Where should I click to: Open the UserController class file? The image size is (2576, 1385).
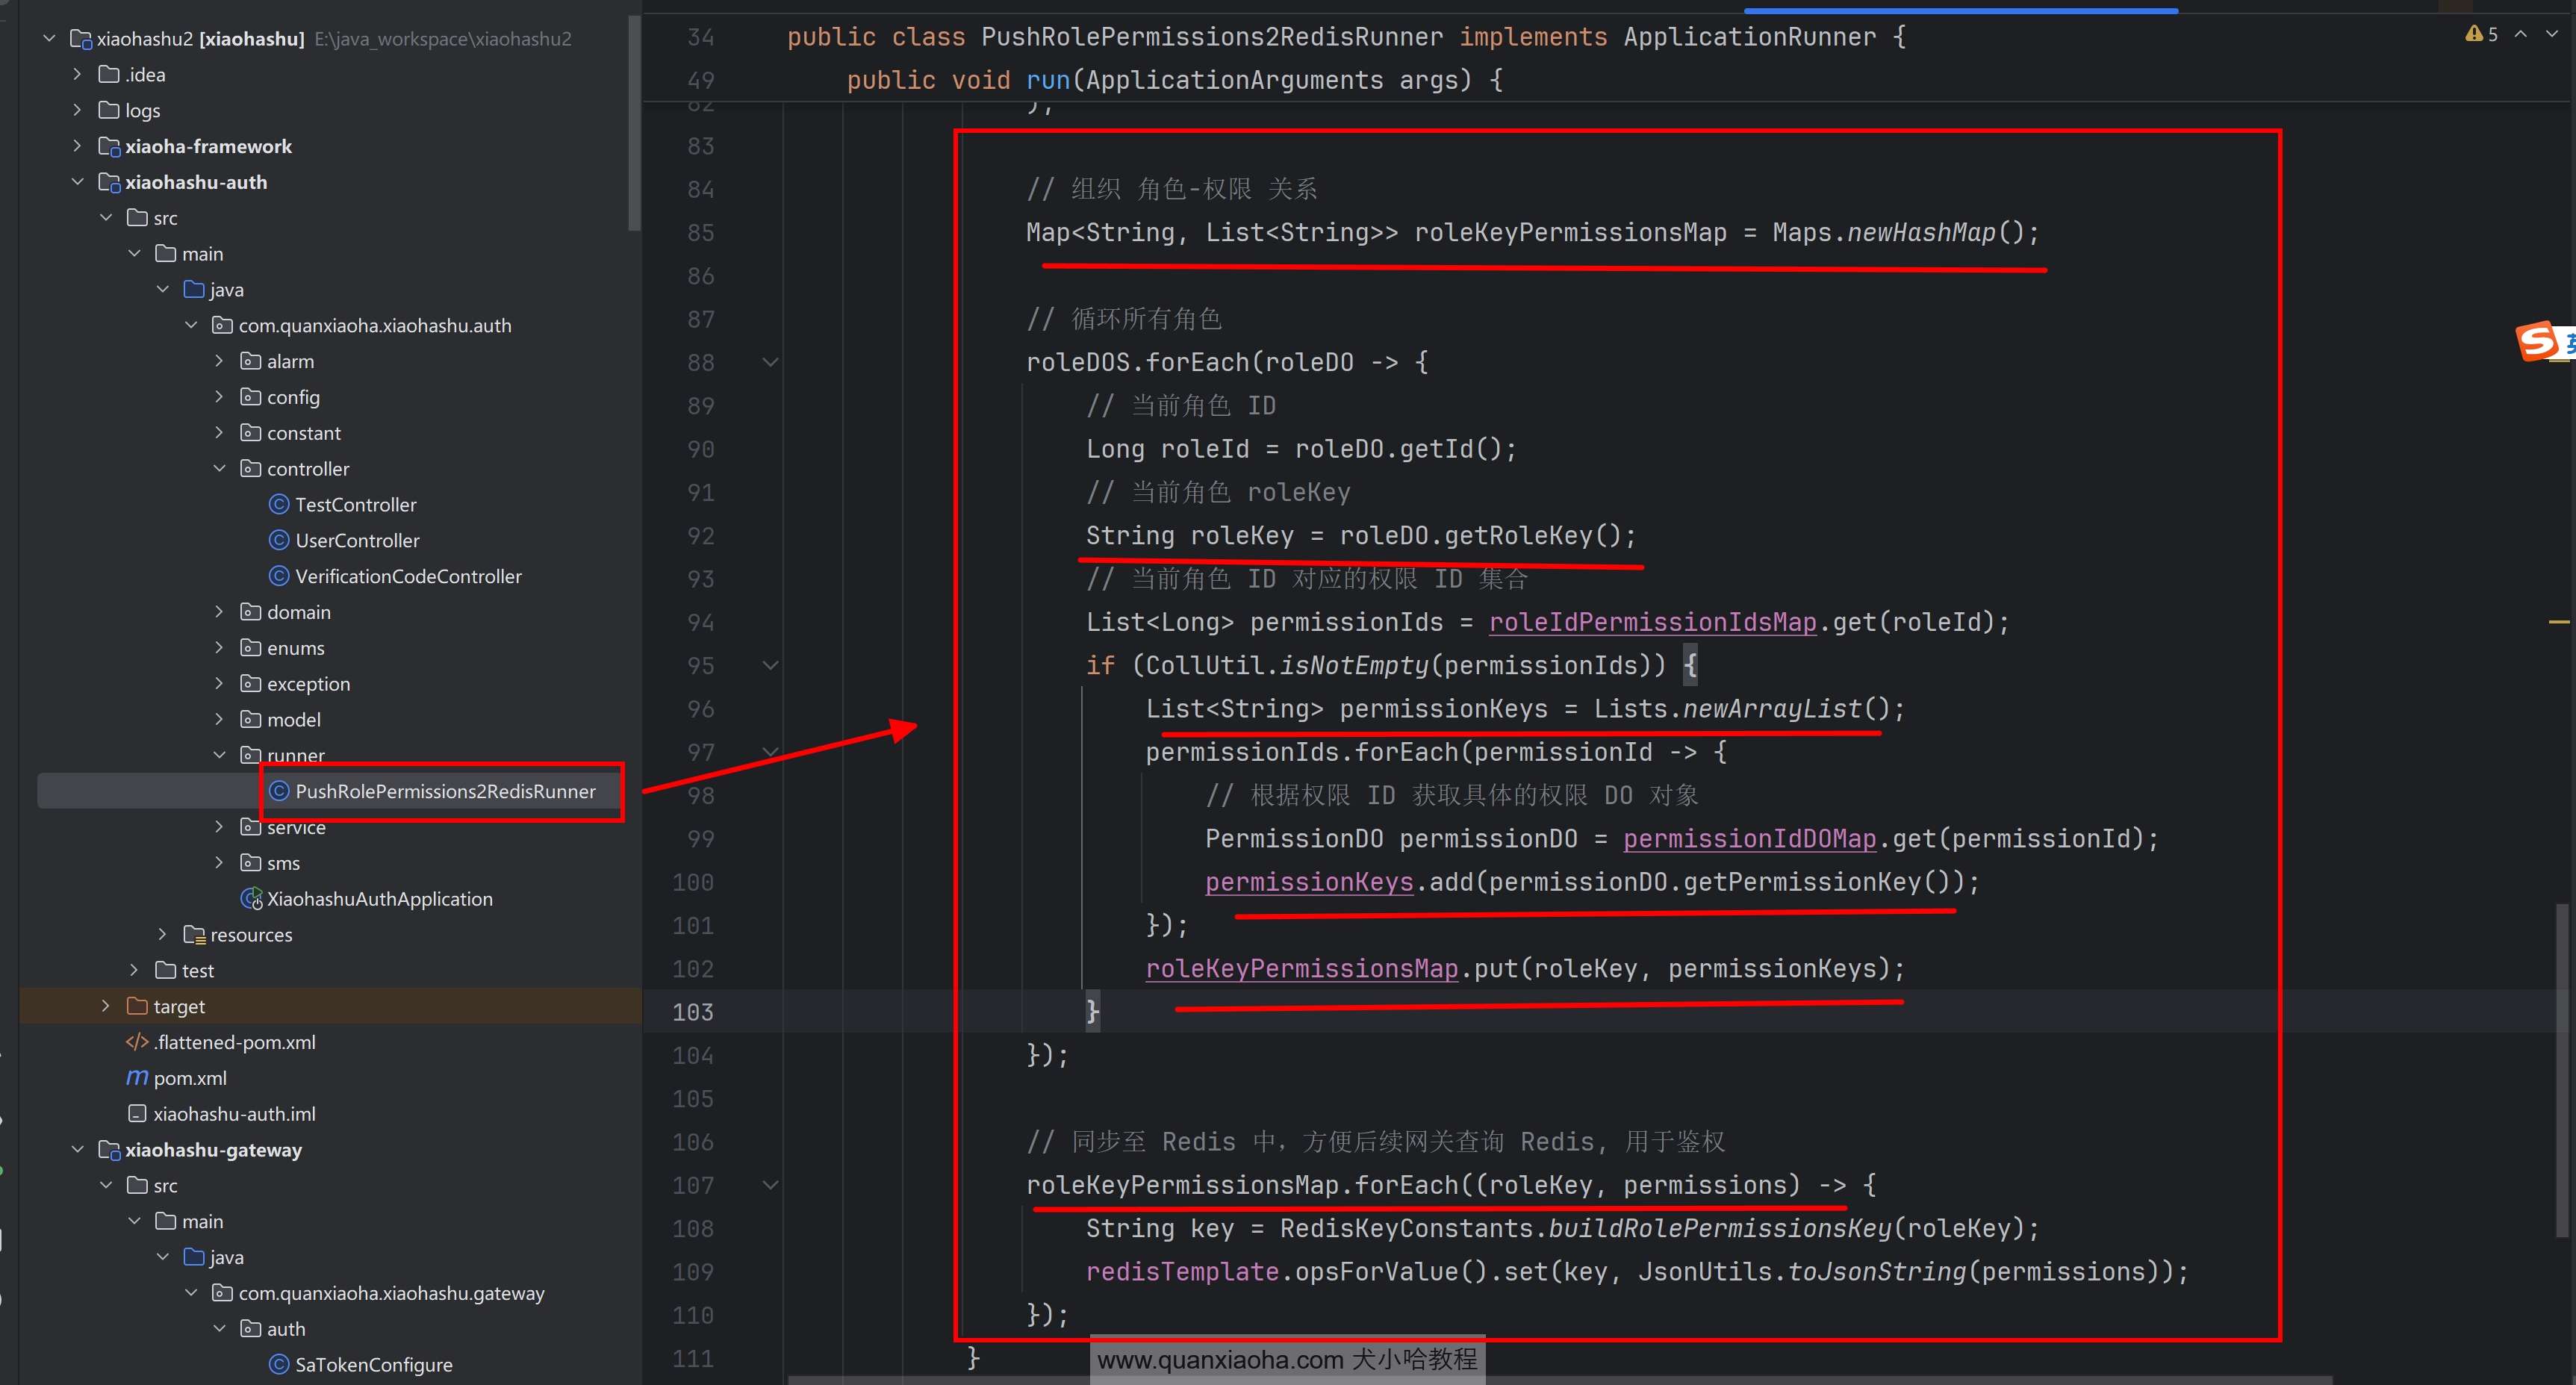click(357, 540)
